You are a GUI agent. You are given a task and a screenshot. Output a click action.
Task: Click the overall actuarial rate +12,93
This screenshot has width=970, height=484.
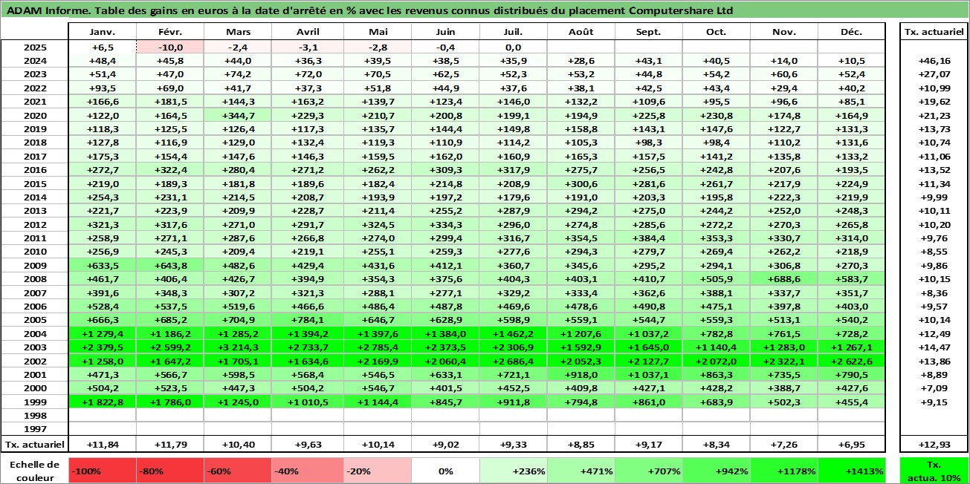point(934,445)
